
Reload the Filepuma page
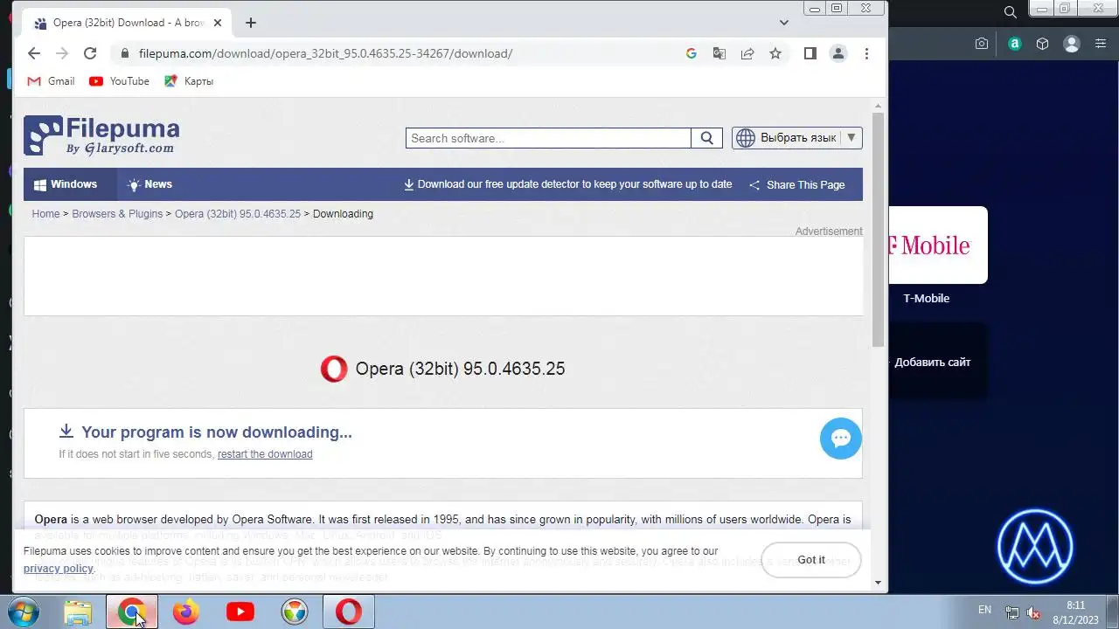[x=90, y=53]
